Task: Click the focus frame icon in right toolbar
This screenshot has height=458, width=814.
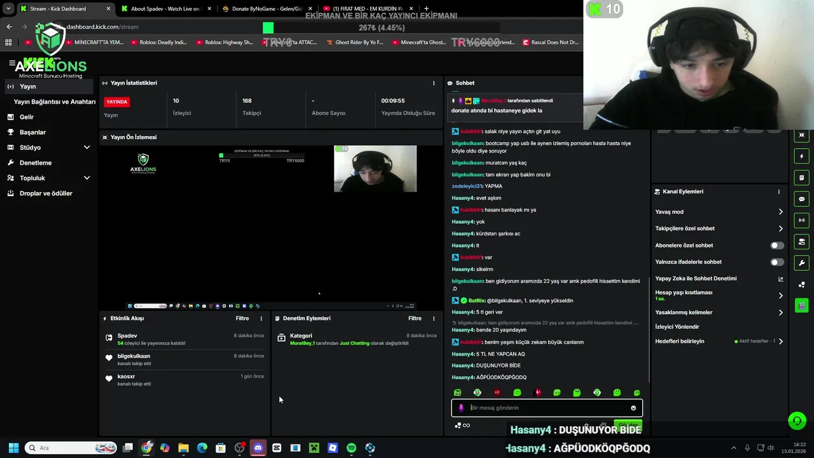Action: [801, 135]
